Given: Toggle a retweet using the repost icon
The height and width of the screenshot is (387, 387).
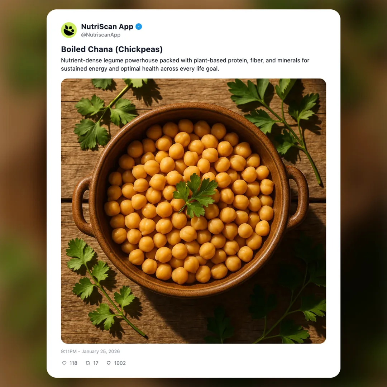Looking at the screenshot, I should pyautogui.click(x=88, y=363).
